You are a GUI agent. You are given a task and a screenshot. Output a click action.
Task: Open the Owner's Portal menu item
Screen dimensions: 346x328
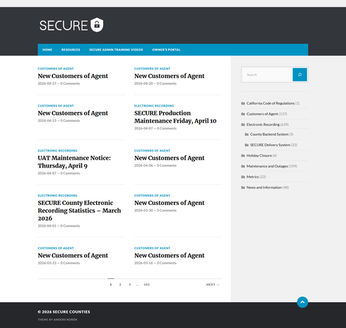166,50
